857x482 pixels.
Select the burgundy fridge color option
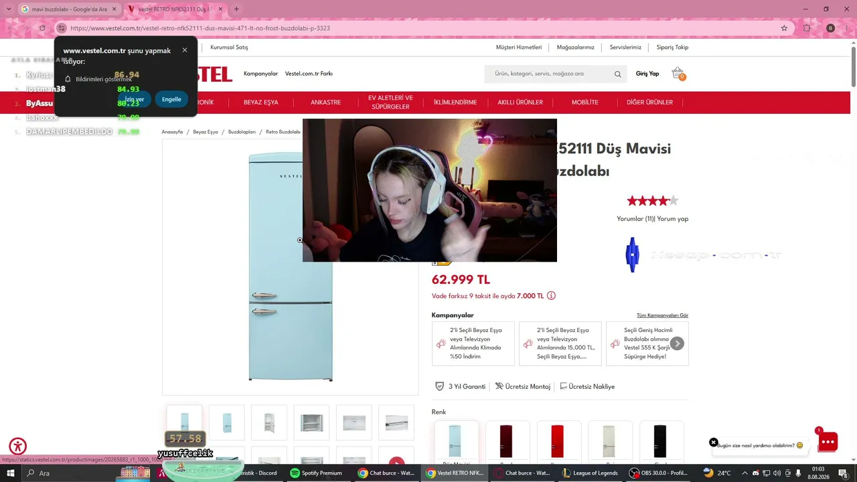click(x=507, y=441)
